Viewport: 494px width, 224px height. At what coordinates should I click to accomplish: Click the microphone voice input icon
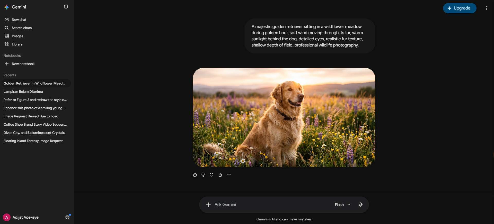point(361,205)
